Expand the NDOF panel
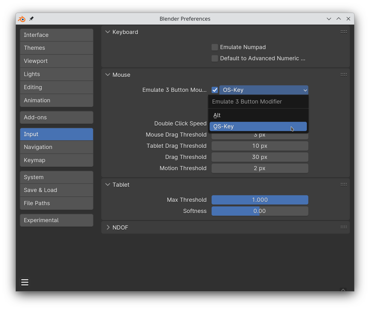The width and height of the screenshot is (370, 310). pyautogui.click(x=108, y=227)
